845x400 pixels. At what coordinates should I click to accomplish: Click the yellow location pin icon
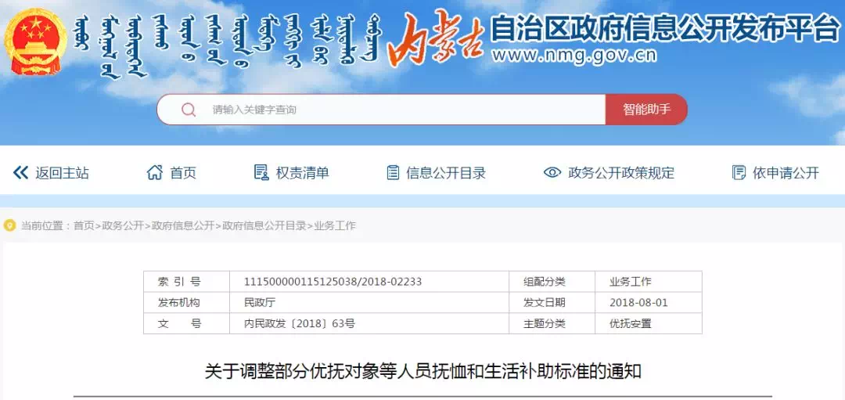[9, 225]
